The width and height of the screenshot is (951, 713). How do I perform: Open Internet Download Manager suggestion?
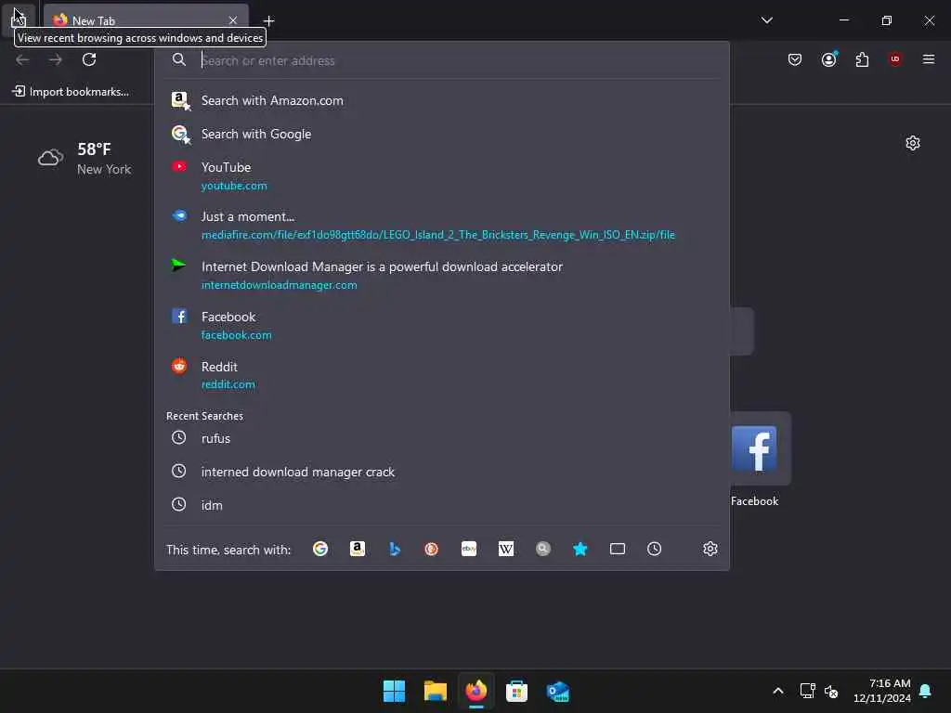441,275
